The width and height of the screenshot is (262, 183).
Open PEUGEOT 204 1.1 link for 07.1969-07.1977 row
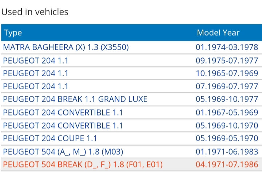click(x=36, y=86)
